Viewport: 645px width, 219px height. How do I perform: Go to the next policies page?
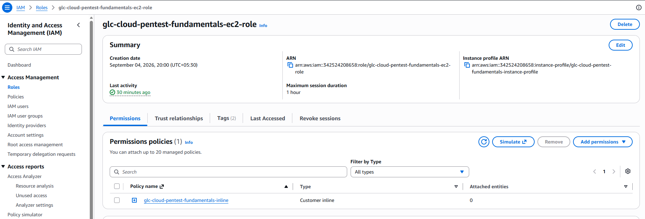click(614, 172)
